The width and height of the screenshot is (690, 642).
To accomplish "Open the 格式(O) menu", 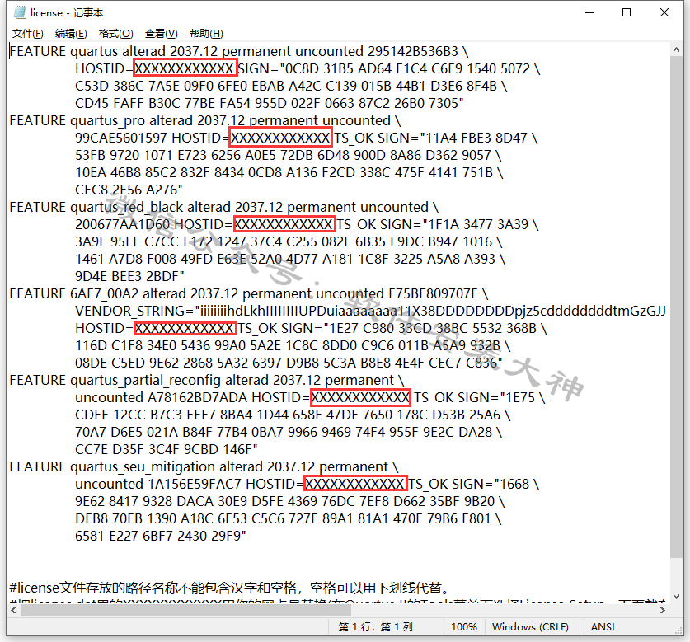I will (115, 34).
